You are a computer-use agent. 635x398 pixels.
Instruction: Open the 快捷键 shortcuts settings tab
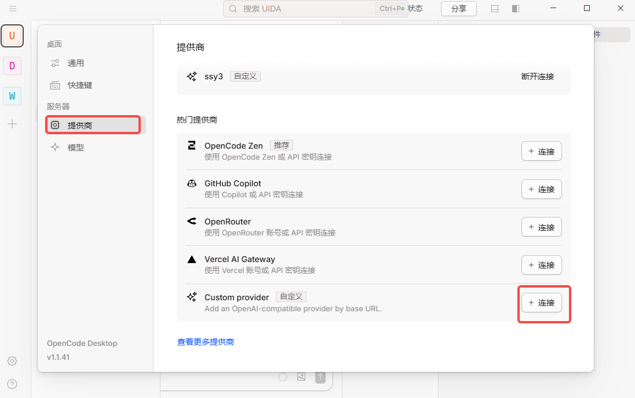tap(95, 85)
